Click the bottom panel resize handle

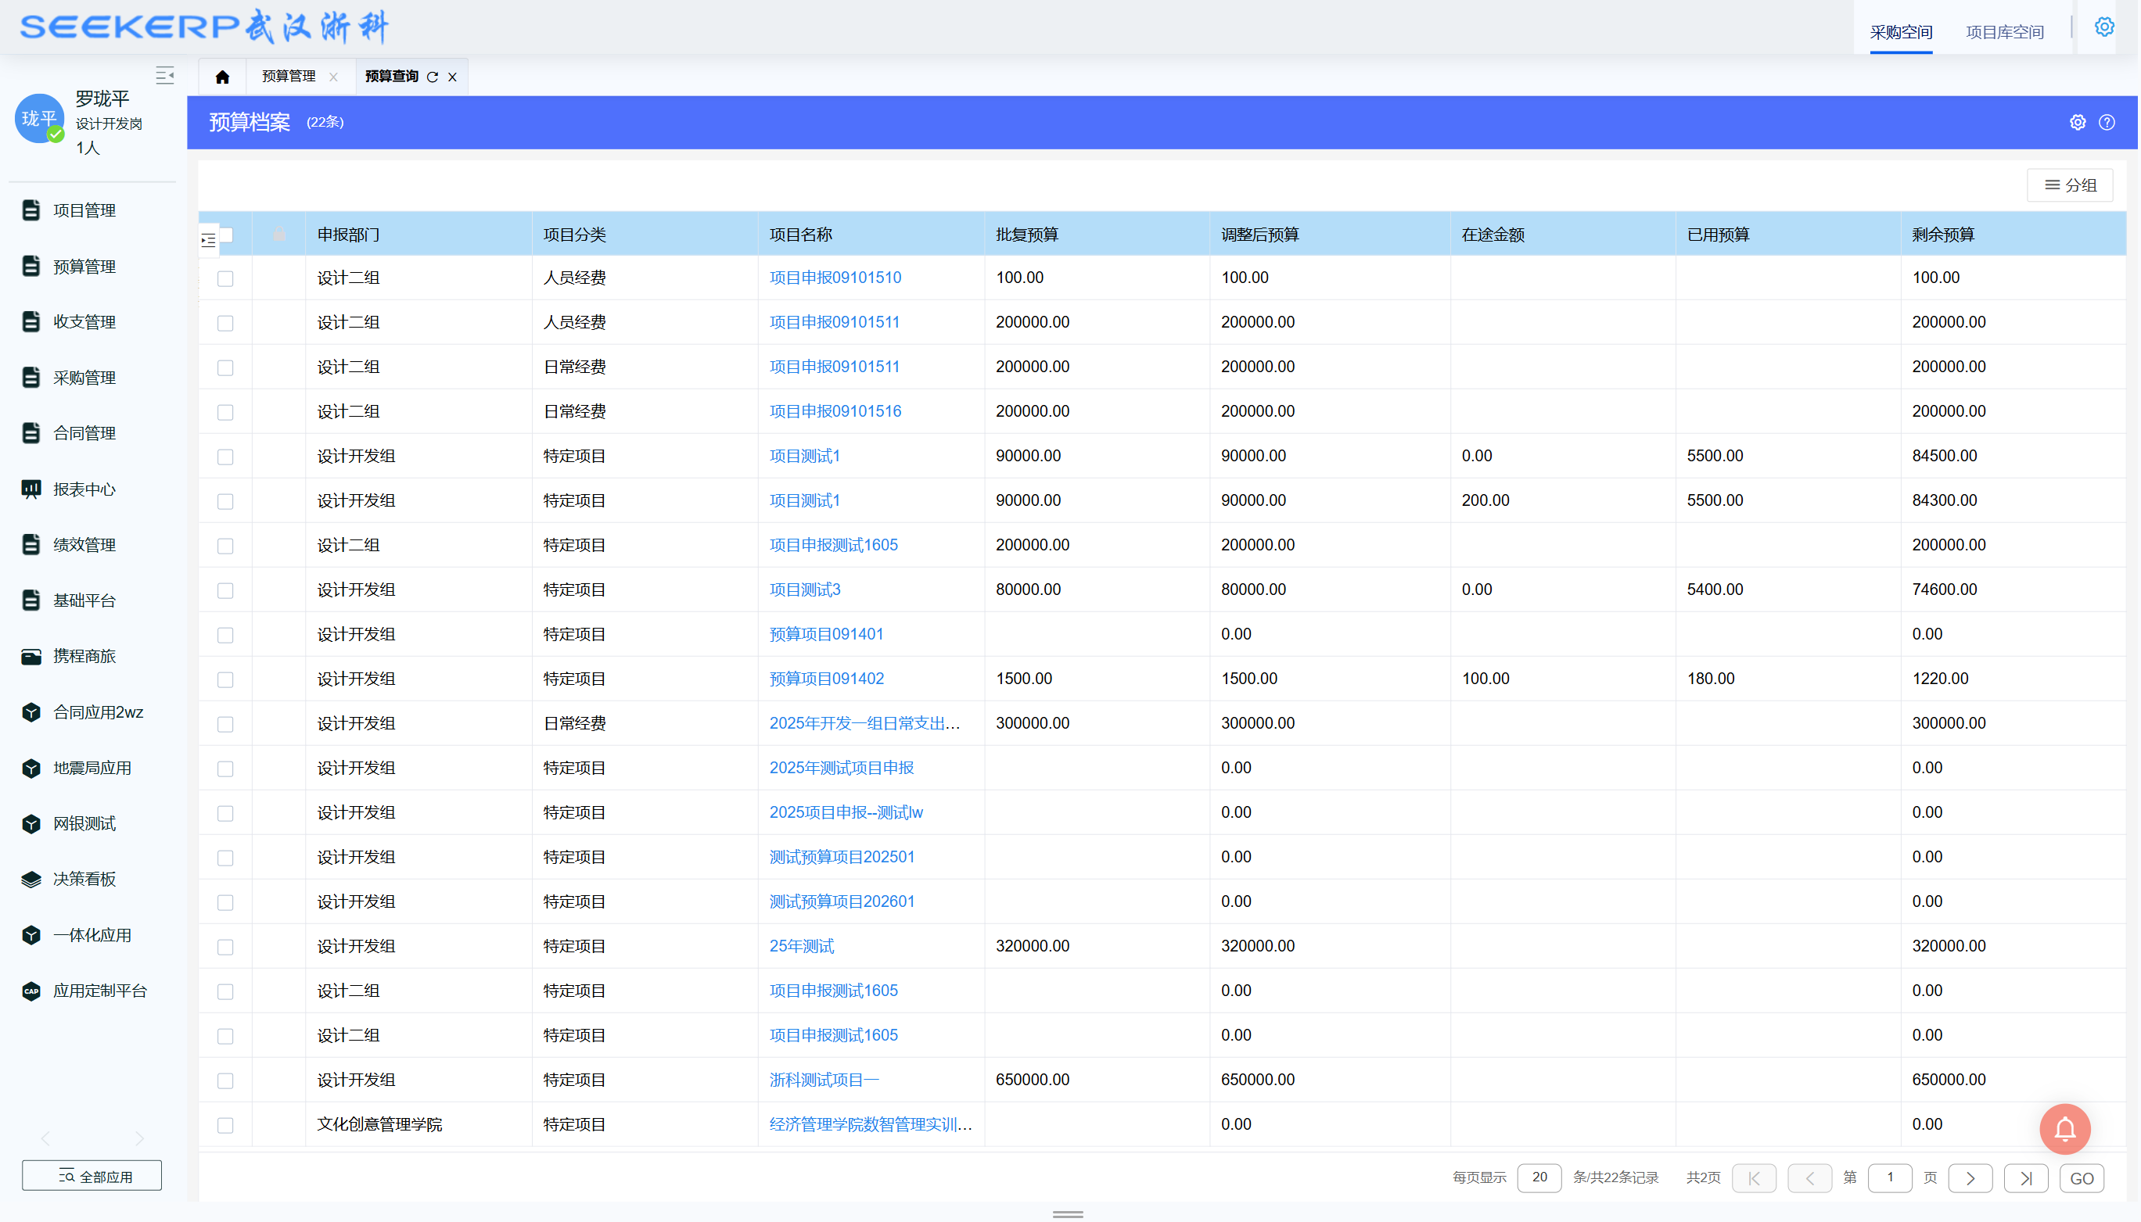tap(1068, 1214)
